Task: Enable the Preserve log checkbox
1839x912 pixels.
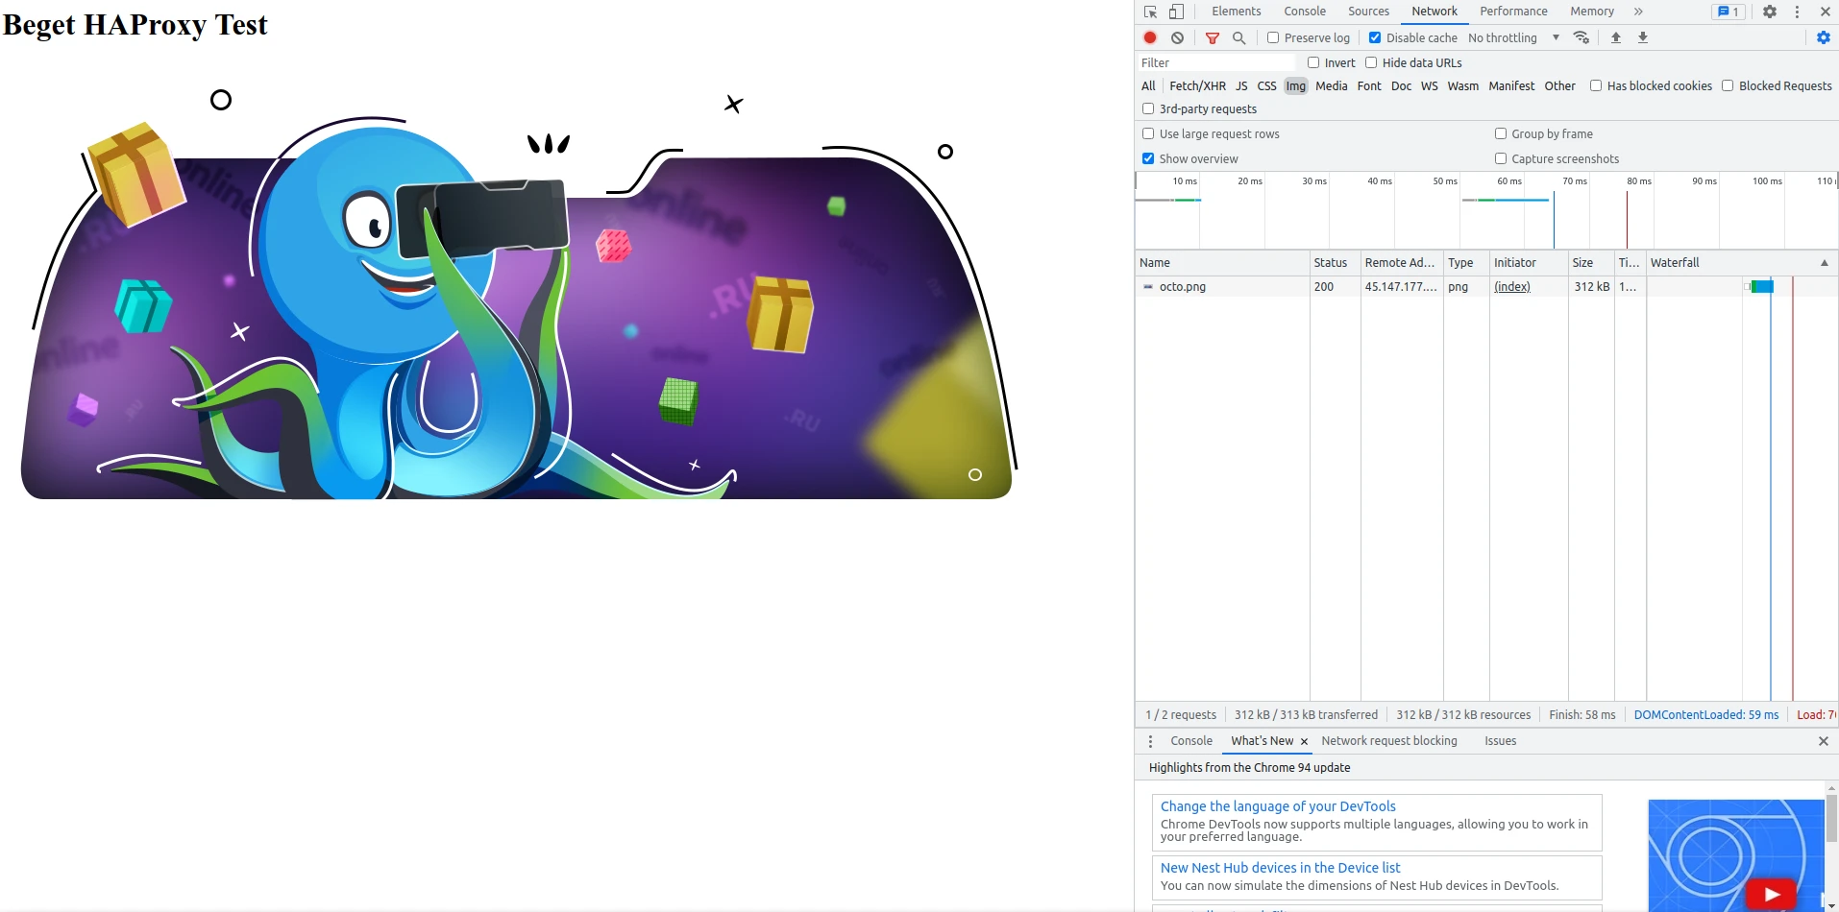Action: coord(1273,37)
